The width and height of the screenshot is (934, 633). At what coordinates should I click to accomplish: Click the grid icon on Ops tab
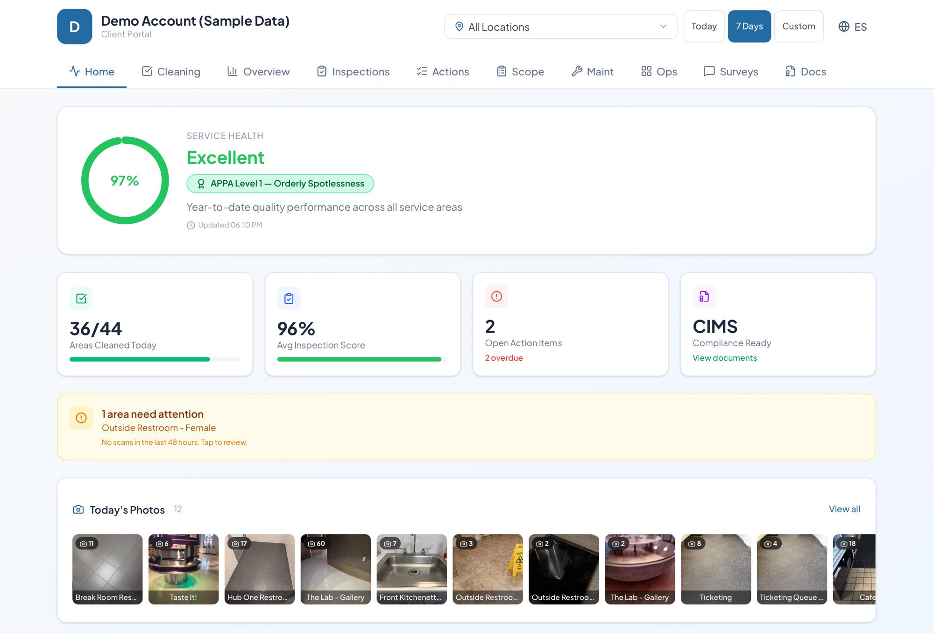click(646, 71)
